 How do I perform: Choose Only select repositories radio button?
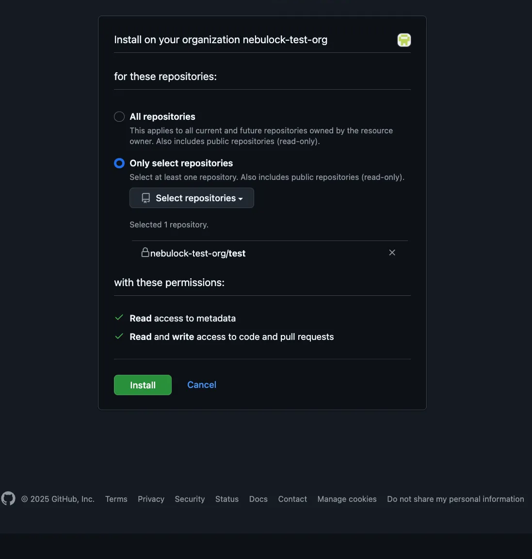[119, 163]
